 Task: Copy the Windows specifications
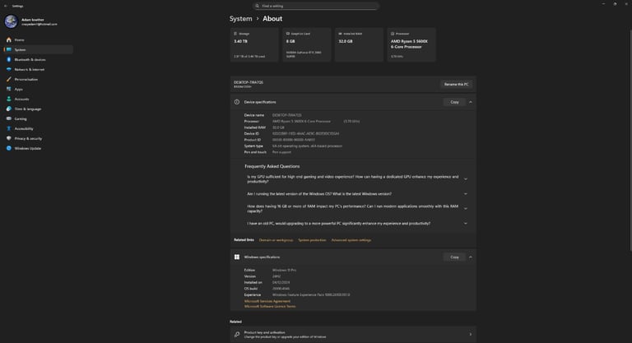(454, 257)
